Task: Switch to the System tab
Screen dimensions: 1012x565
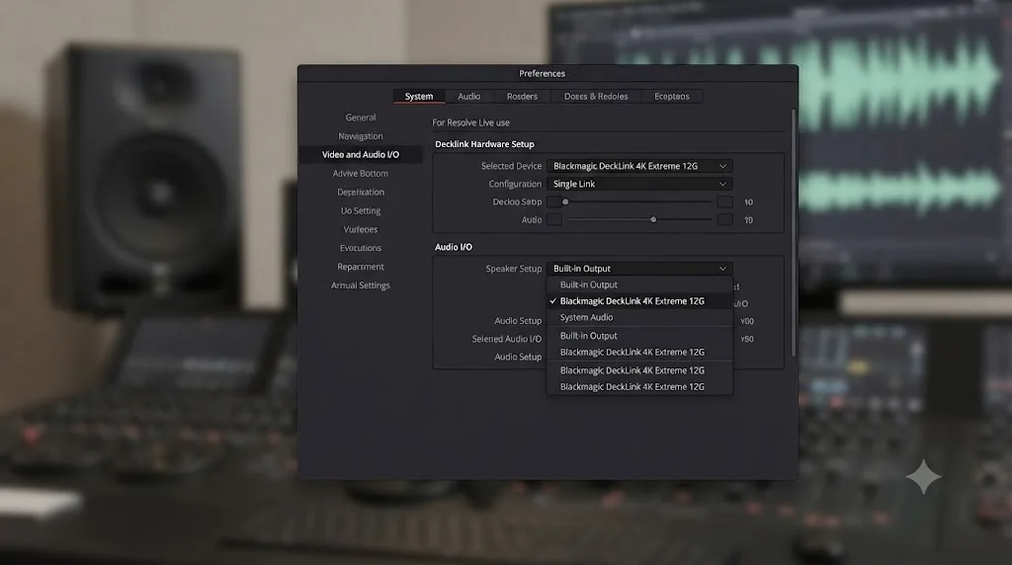Action: coord(419,96)
